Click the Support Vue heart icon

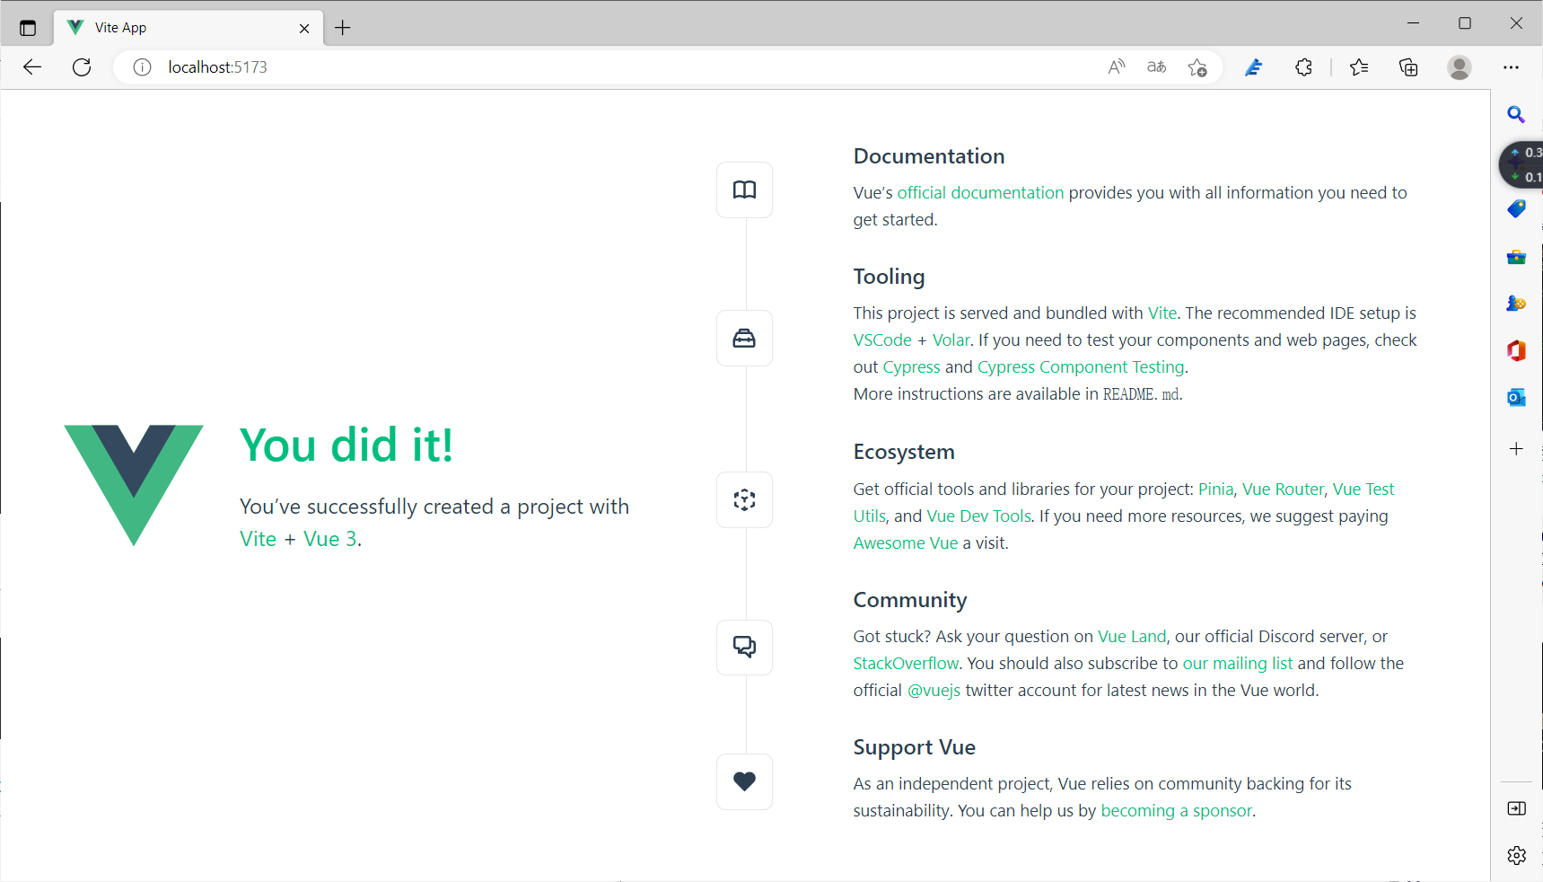tap(744, 781)
